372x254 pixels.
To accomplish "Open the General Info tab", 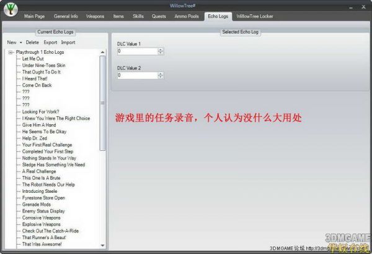I will (66, 16).
